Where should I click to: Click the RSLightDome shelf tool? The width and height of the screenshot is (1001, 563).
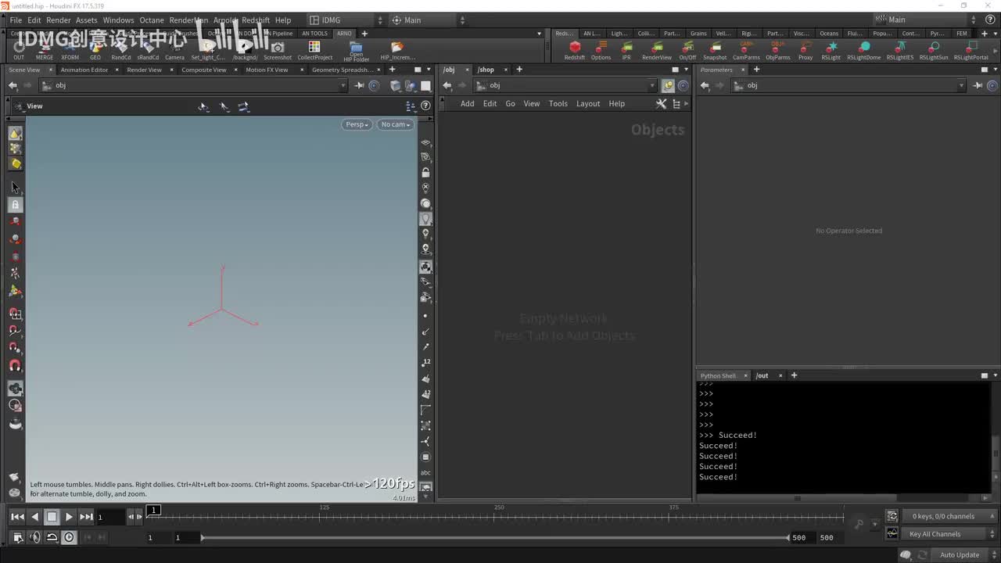pos(863,48)
